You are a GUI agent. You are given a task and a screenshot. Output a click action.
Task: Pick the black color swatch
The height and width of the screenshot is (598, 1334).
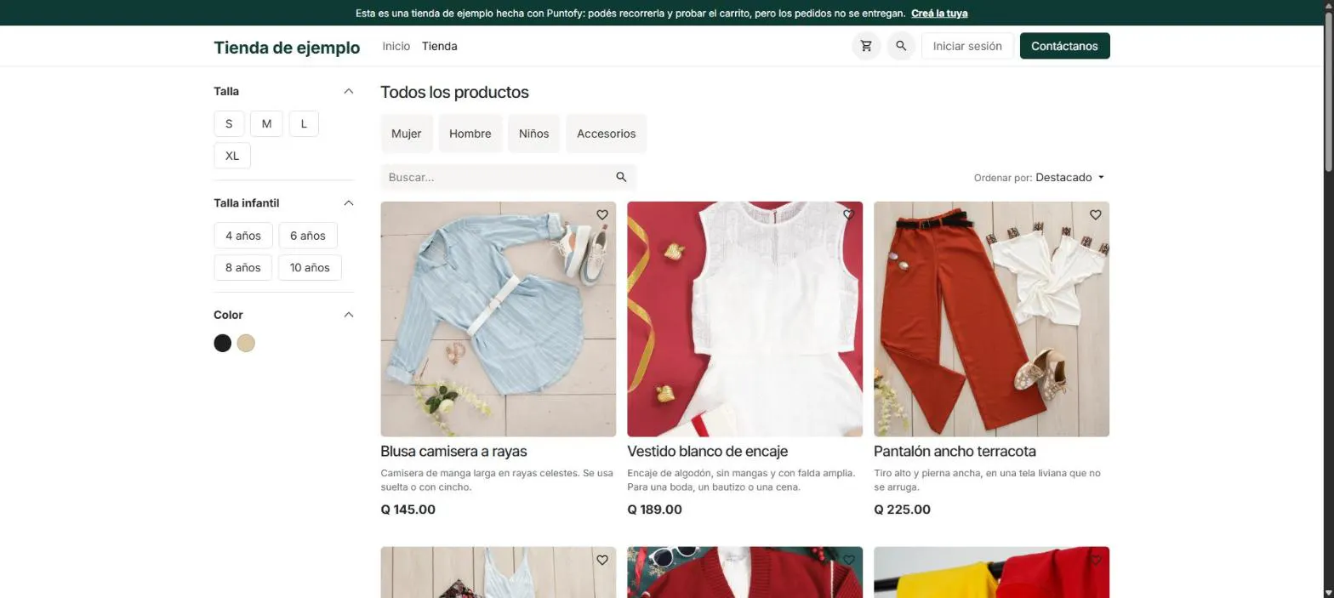click(222, 343)
